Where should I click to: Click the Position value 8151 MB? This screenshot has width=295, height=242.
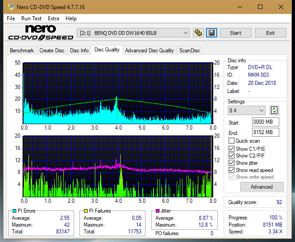(x=272, y=224)
